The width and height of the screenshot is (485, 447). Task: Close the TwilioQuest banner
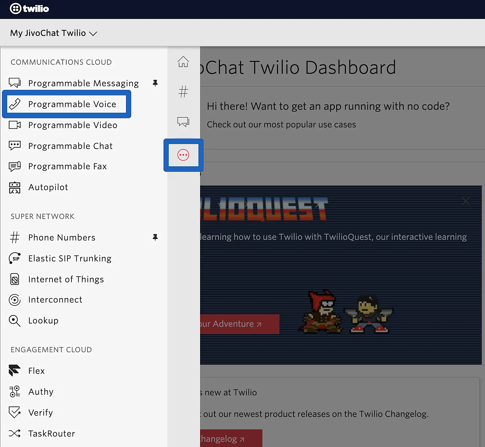coord(466,201)
